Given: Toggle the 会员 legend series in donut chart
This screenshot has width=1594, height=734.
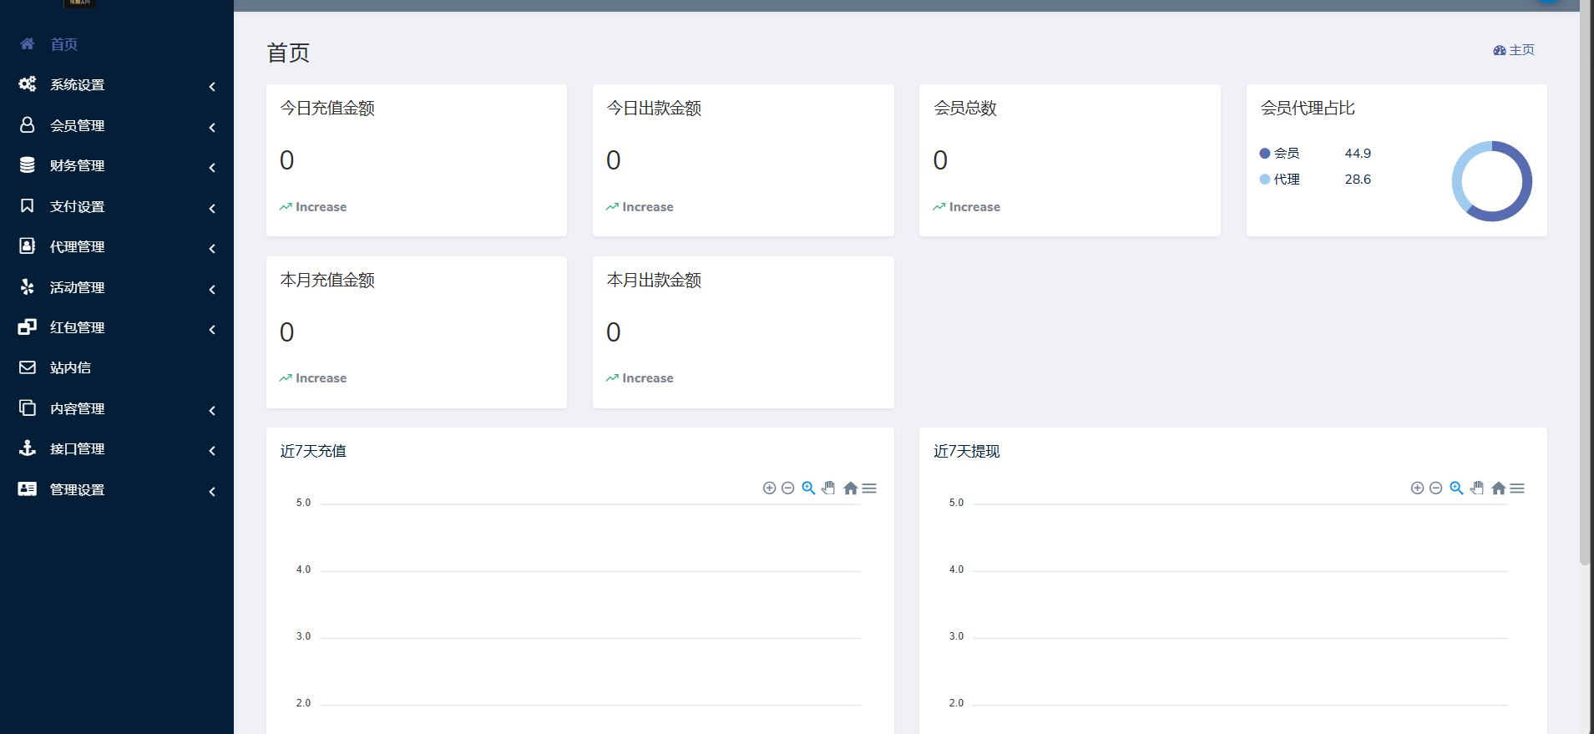Looking at the screenshot, I should pos(1279,154).
